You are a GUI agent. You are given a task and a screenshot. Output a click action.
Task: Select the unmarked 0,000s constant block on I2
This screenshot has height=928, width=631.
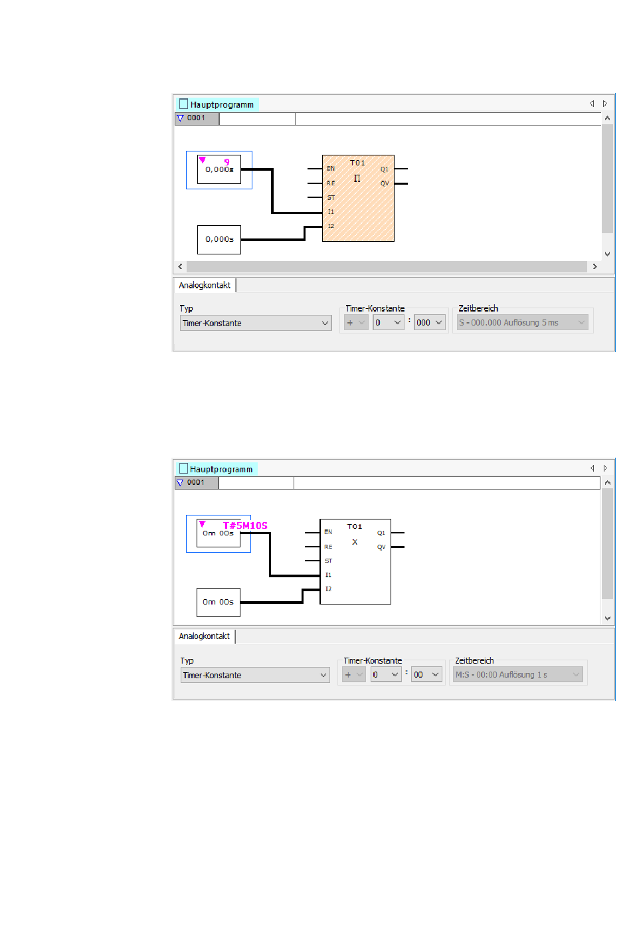(x=219, y=240)
